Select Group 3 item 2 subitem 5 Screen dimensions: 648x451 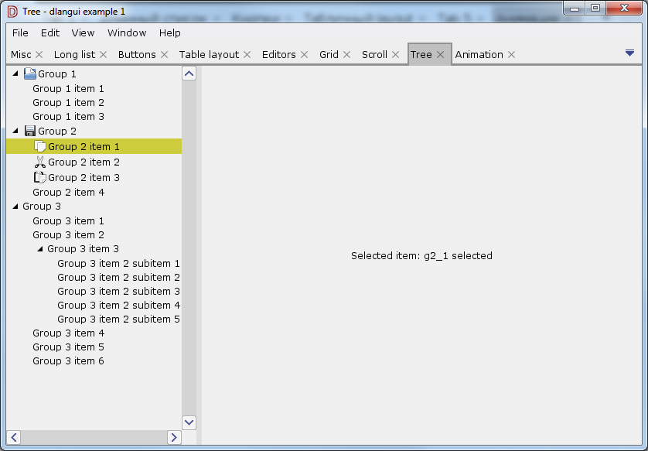click(118, 319)
